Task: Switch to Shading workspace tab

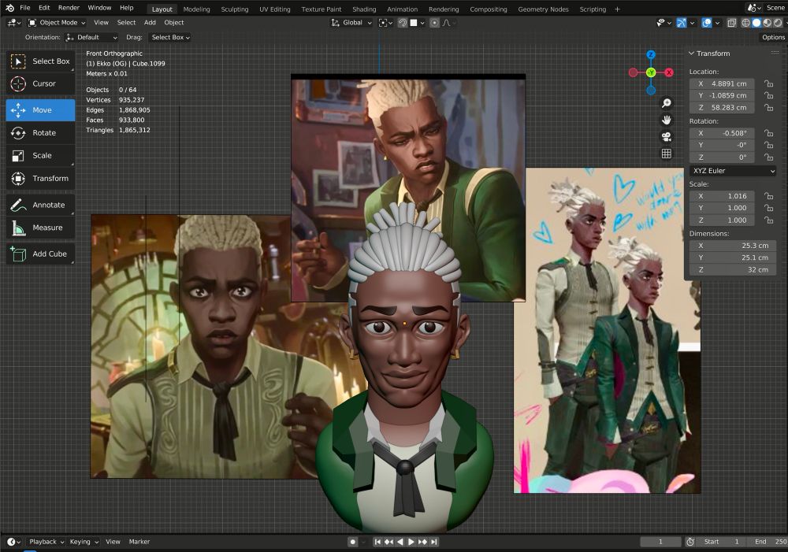Action: pyautogui.click(x=364, y=9)
